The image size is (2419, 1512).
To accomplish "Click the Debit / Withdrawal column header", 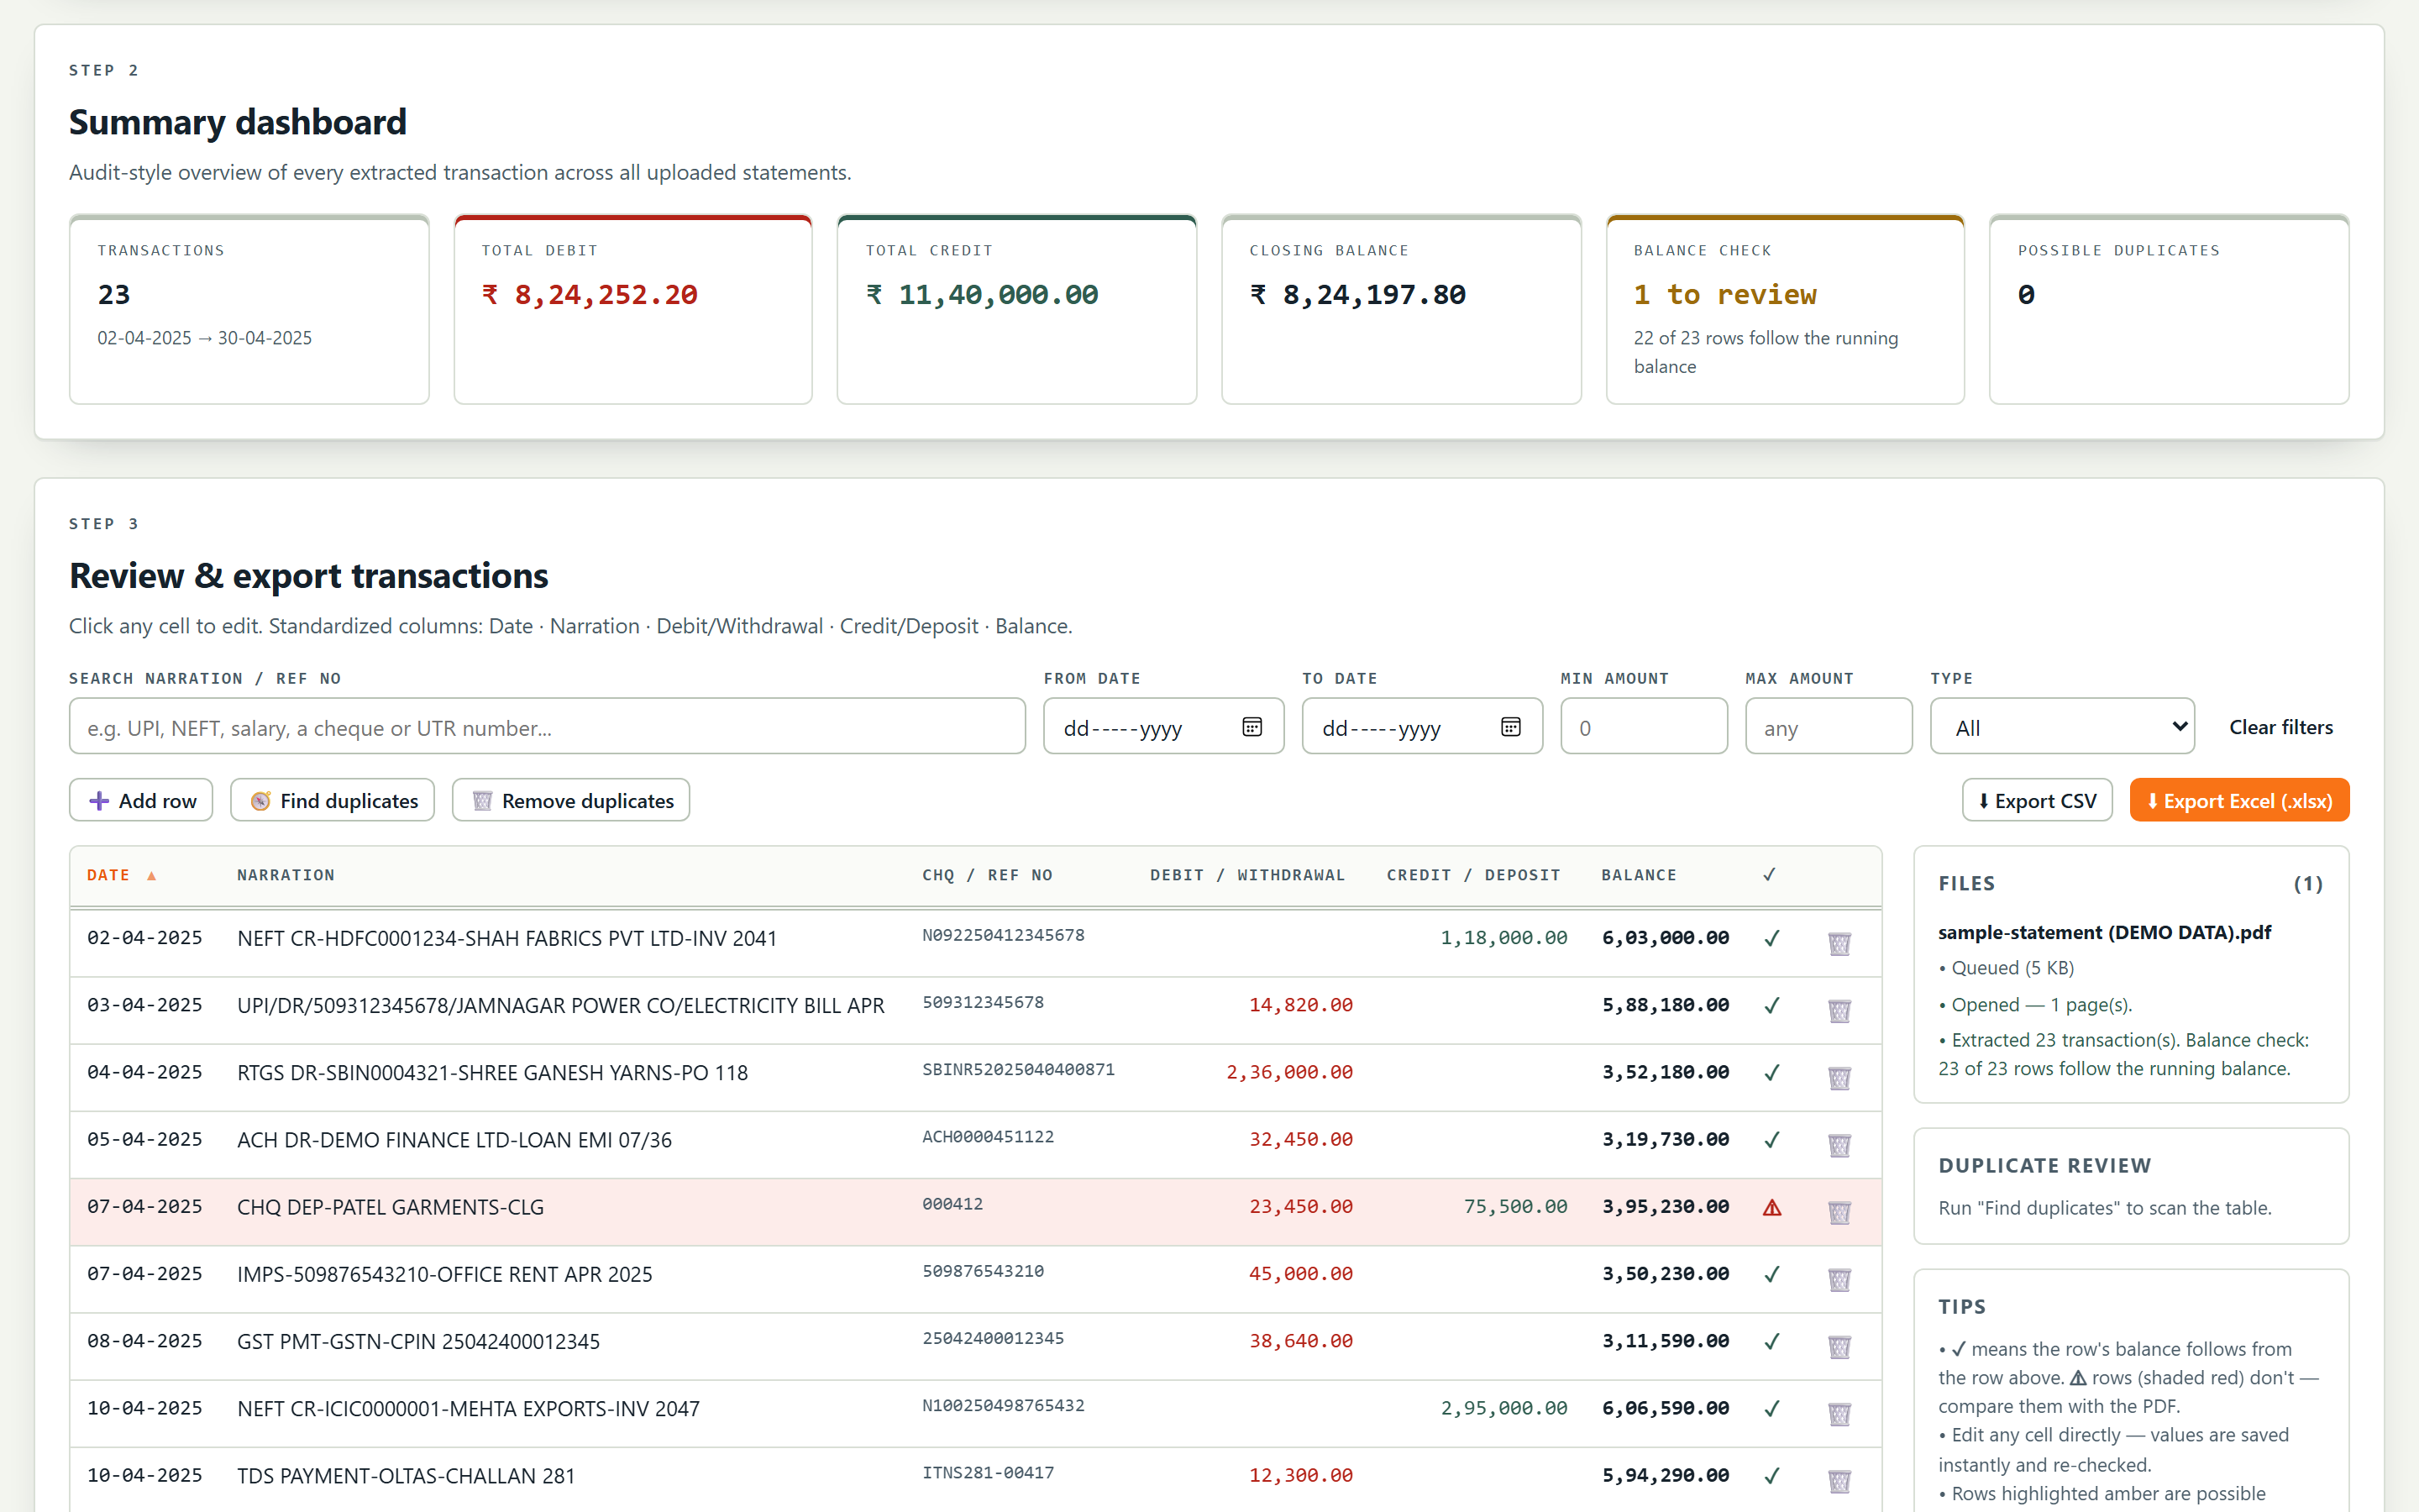I will click(x=1247, y=875).
